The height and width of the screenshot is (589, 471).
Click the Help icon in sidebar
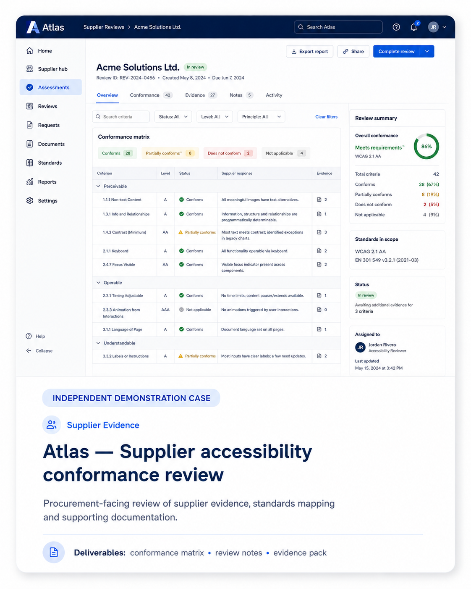point(29,336)
